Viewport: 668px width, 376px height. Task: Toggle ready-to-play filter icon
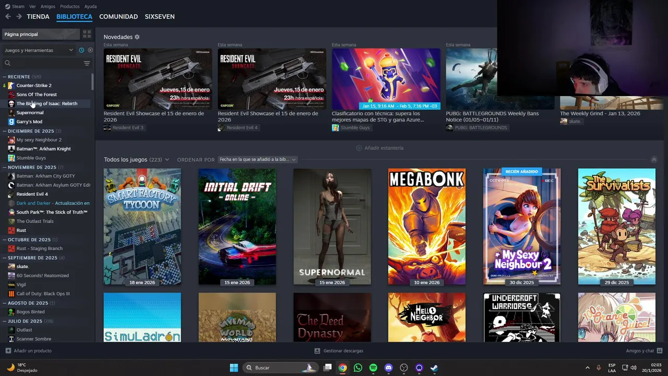click(x=90, y=50)
